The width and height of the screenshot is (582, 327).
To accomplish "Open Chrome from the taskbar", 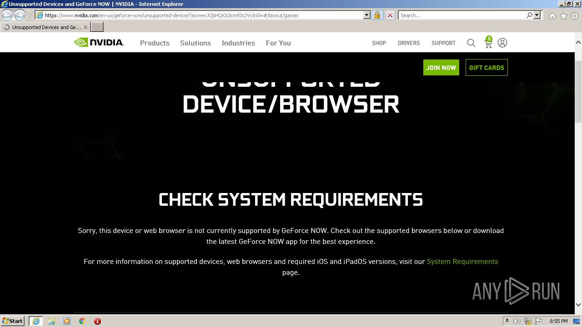I will [x=82, y=321].
